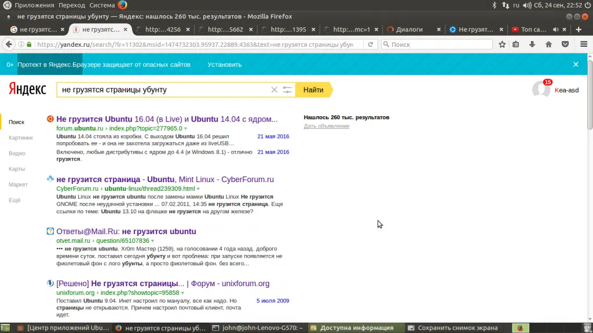Open the Приложения menu

tap(34, 5)
